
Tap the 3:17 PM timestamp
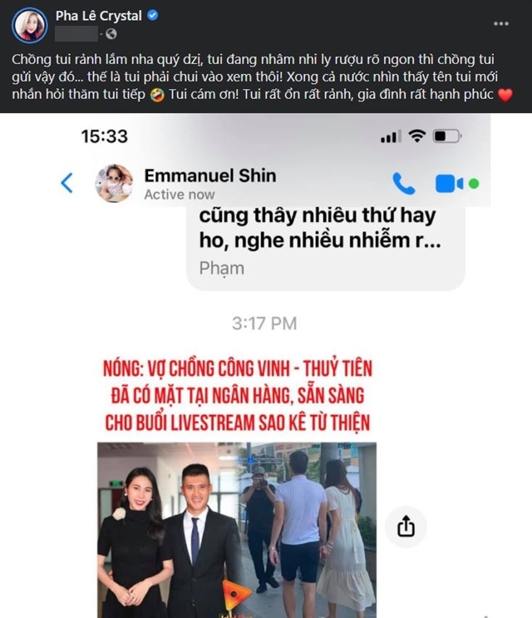coord(264,324)
